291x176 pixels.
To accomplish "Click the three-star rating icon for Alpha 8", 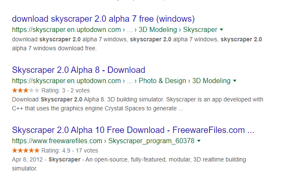I will [x=26, y=90].
